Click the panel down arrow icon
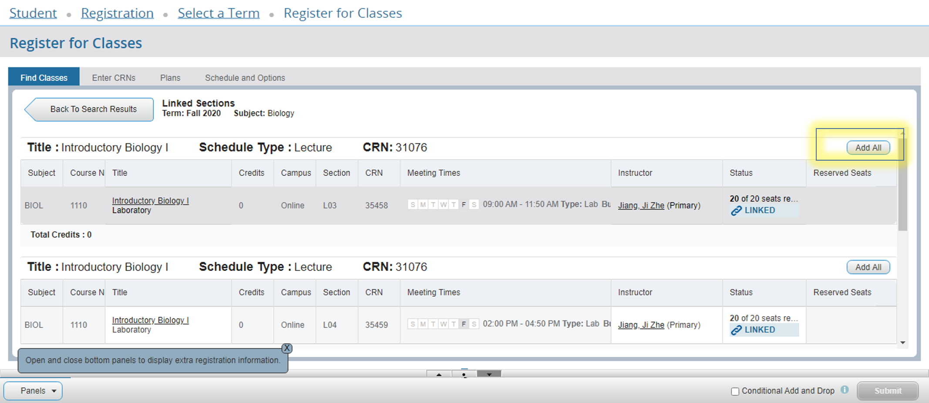The height and width of the screenshot is (403, 929). [x=489, y=374]
